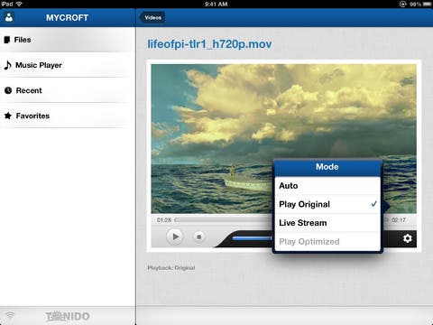Click the Favorites star icon
This screenshot has width=433, height=325.
click(8, 116)
